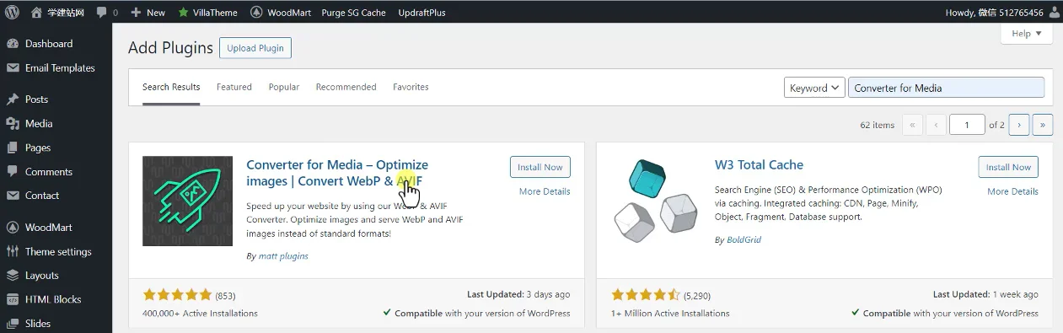This screenshot has height=333, width=1063.
Task: Open the comments bubble icon in admin bar
Action: [x=102, y=13]
